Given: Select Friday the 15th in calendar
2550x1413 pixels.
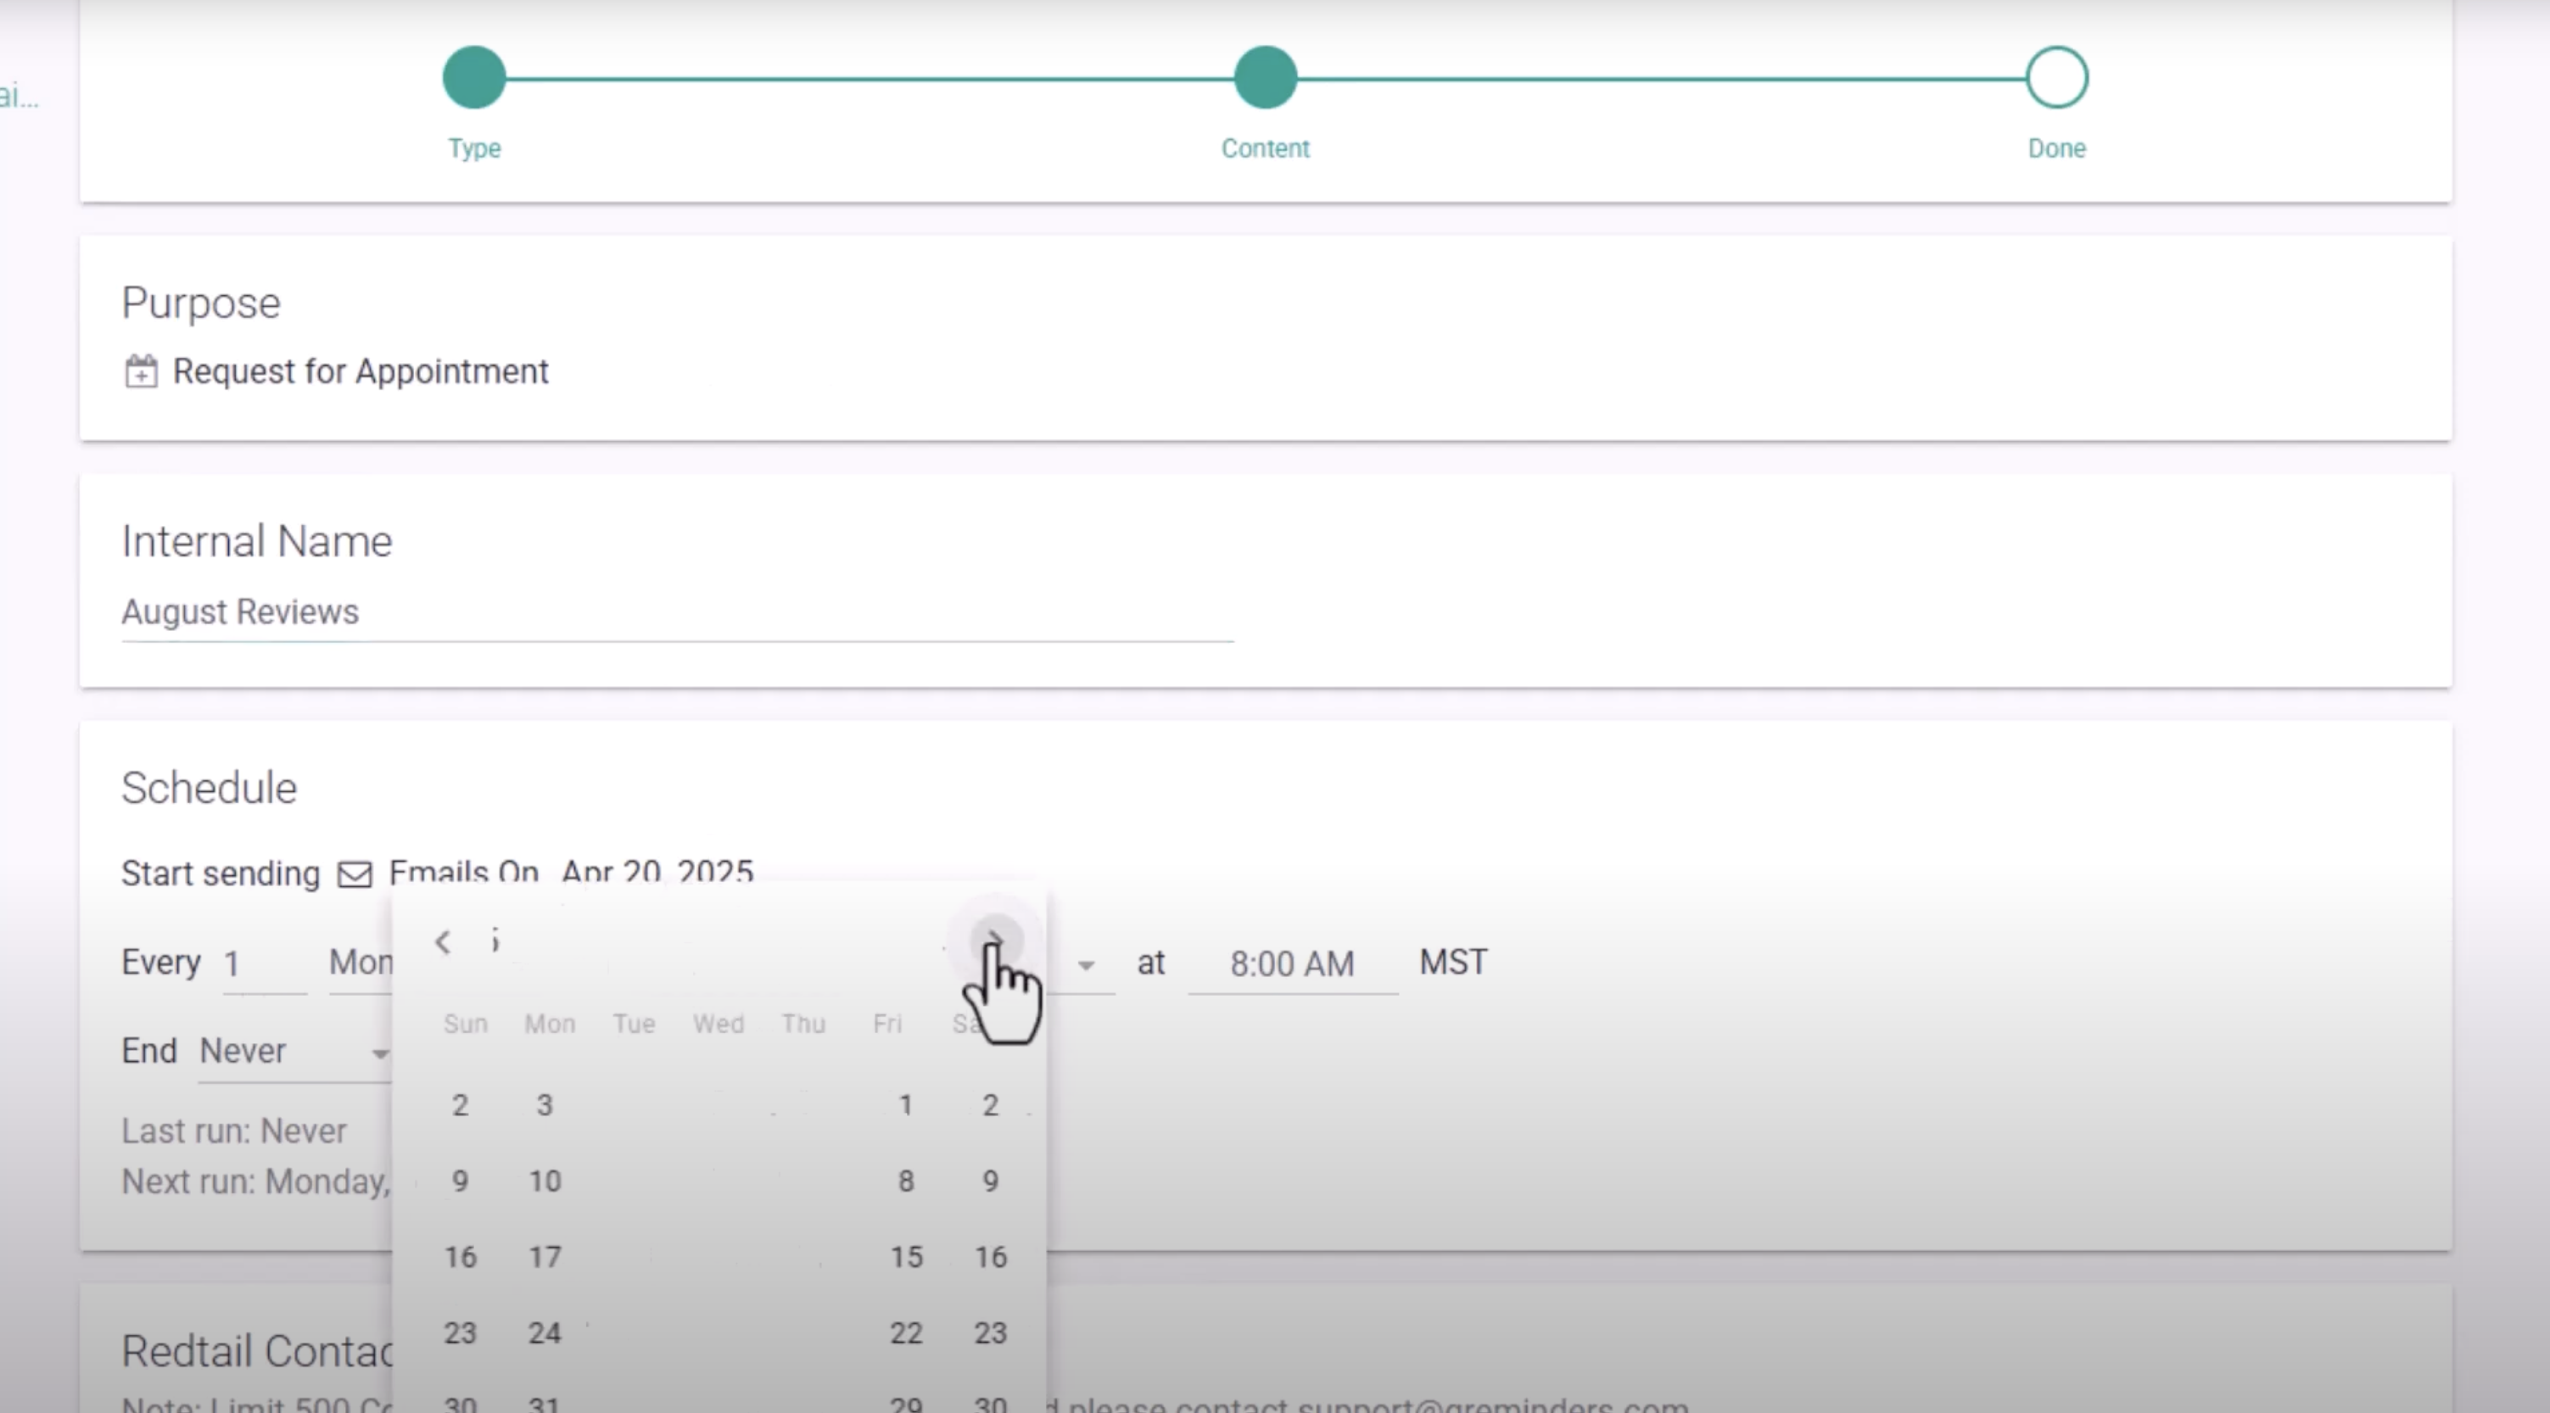Looking at the screenshot, I should coord(906,1257).
